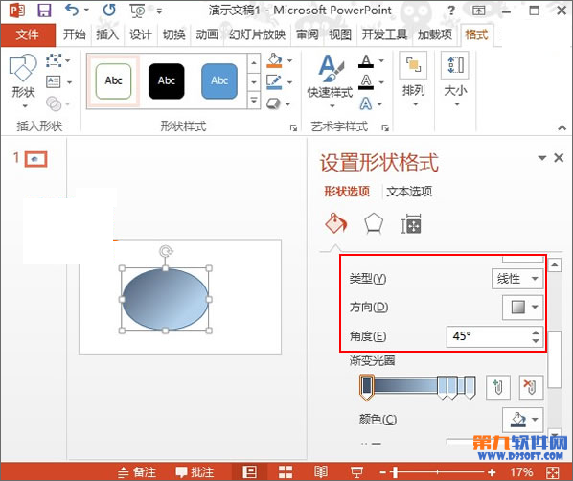Expand the 方向 direction dropdown

click(522, 307)
